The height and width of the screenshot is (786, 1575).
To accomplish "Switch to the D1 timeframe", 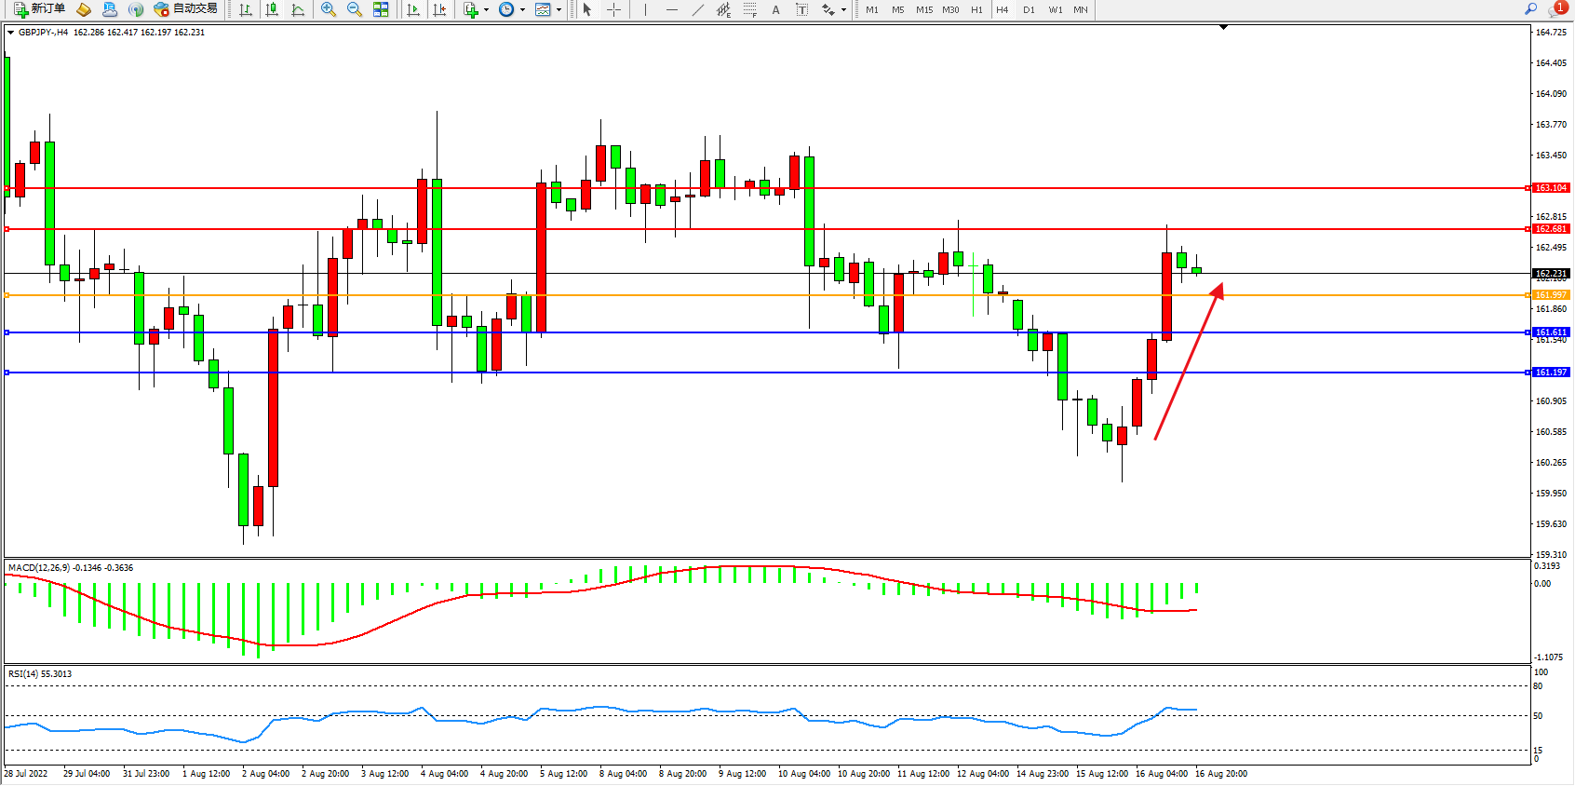I will pos(1029,9).
